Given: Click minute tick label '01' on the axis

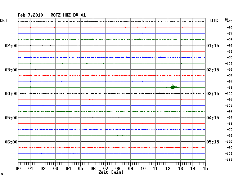Looking at the screenshot, I should (31, 169).
